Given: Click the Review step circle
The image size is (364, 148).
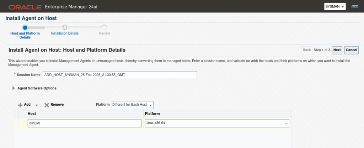Looking at the screenshot, I should click(105, 27).
